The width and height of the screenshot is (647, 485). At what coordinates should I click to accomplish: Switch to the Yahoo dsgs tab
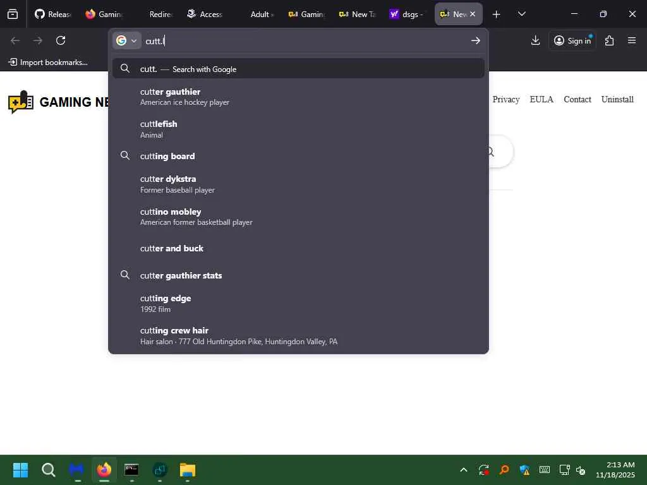[x=406, y=14]
